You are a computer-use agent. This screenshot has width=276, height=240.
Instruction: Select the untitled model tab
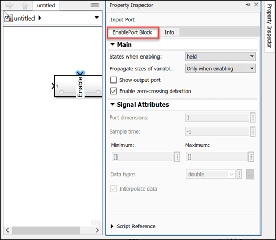pyautogui.click(x=46, y=5)
